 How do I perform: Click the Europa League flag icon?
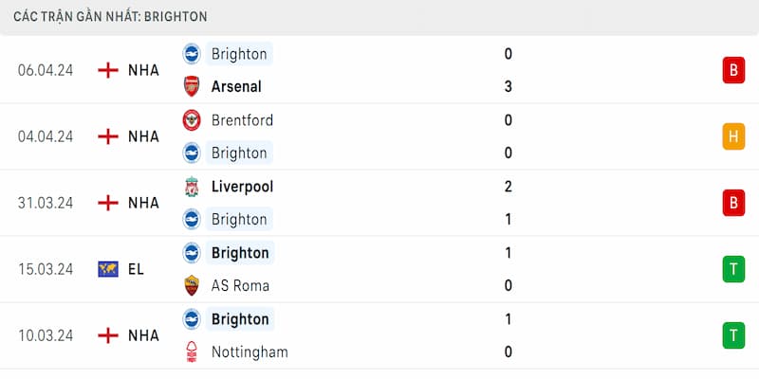tap(108, 269)
